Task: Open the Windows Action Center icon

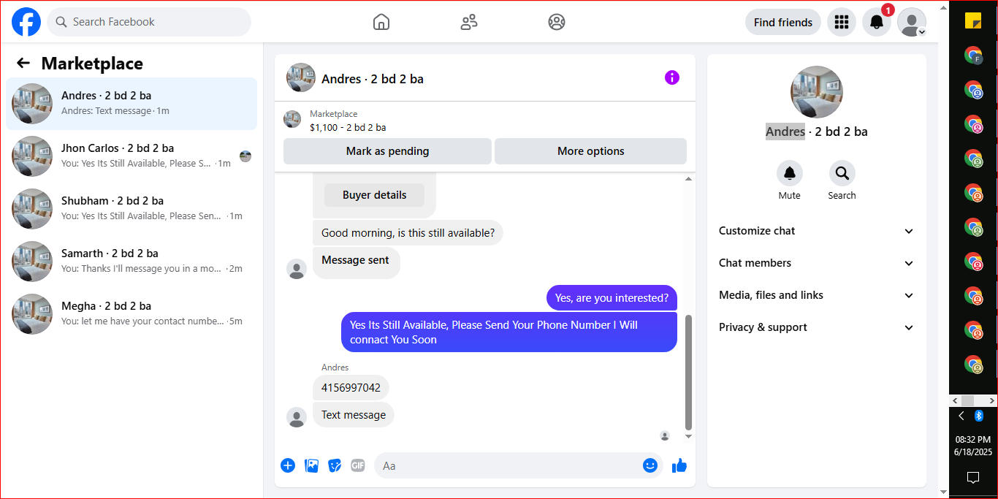Action: point(973,478)
